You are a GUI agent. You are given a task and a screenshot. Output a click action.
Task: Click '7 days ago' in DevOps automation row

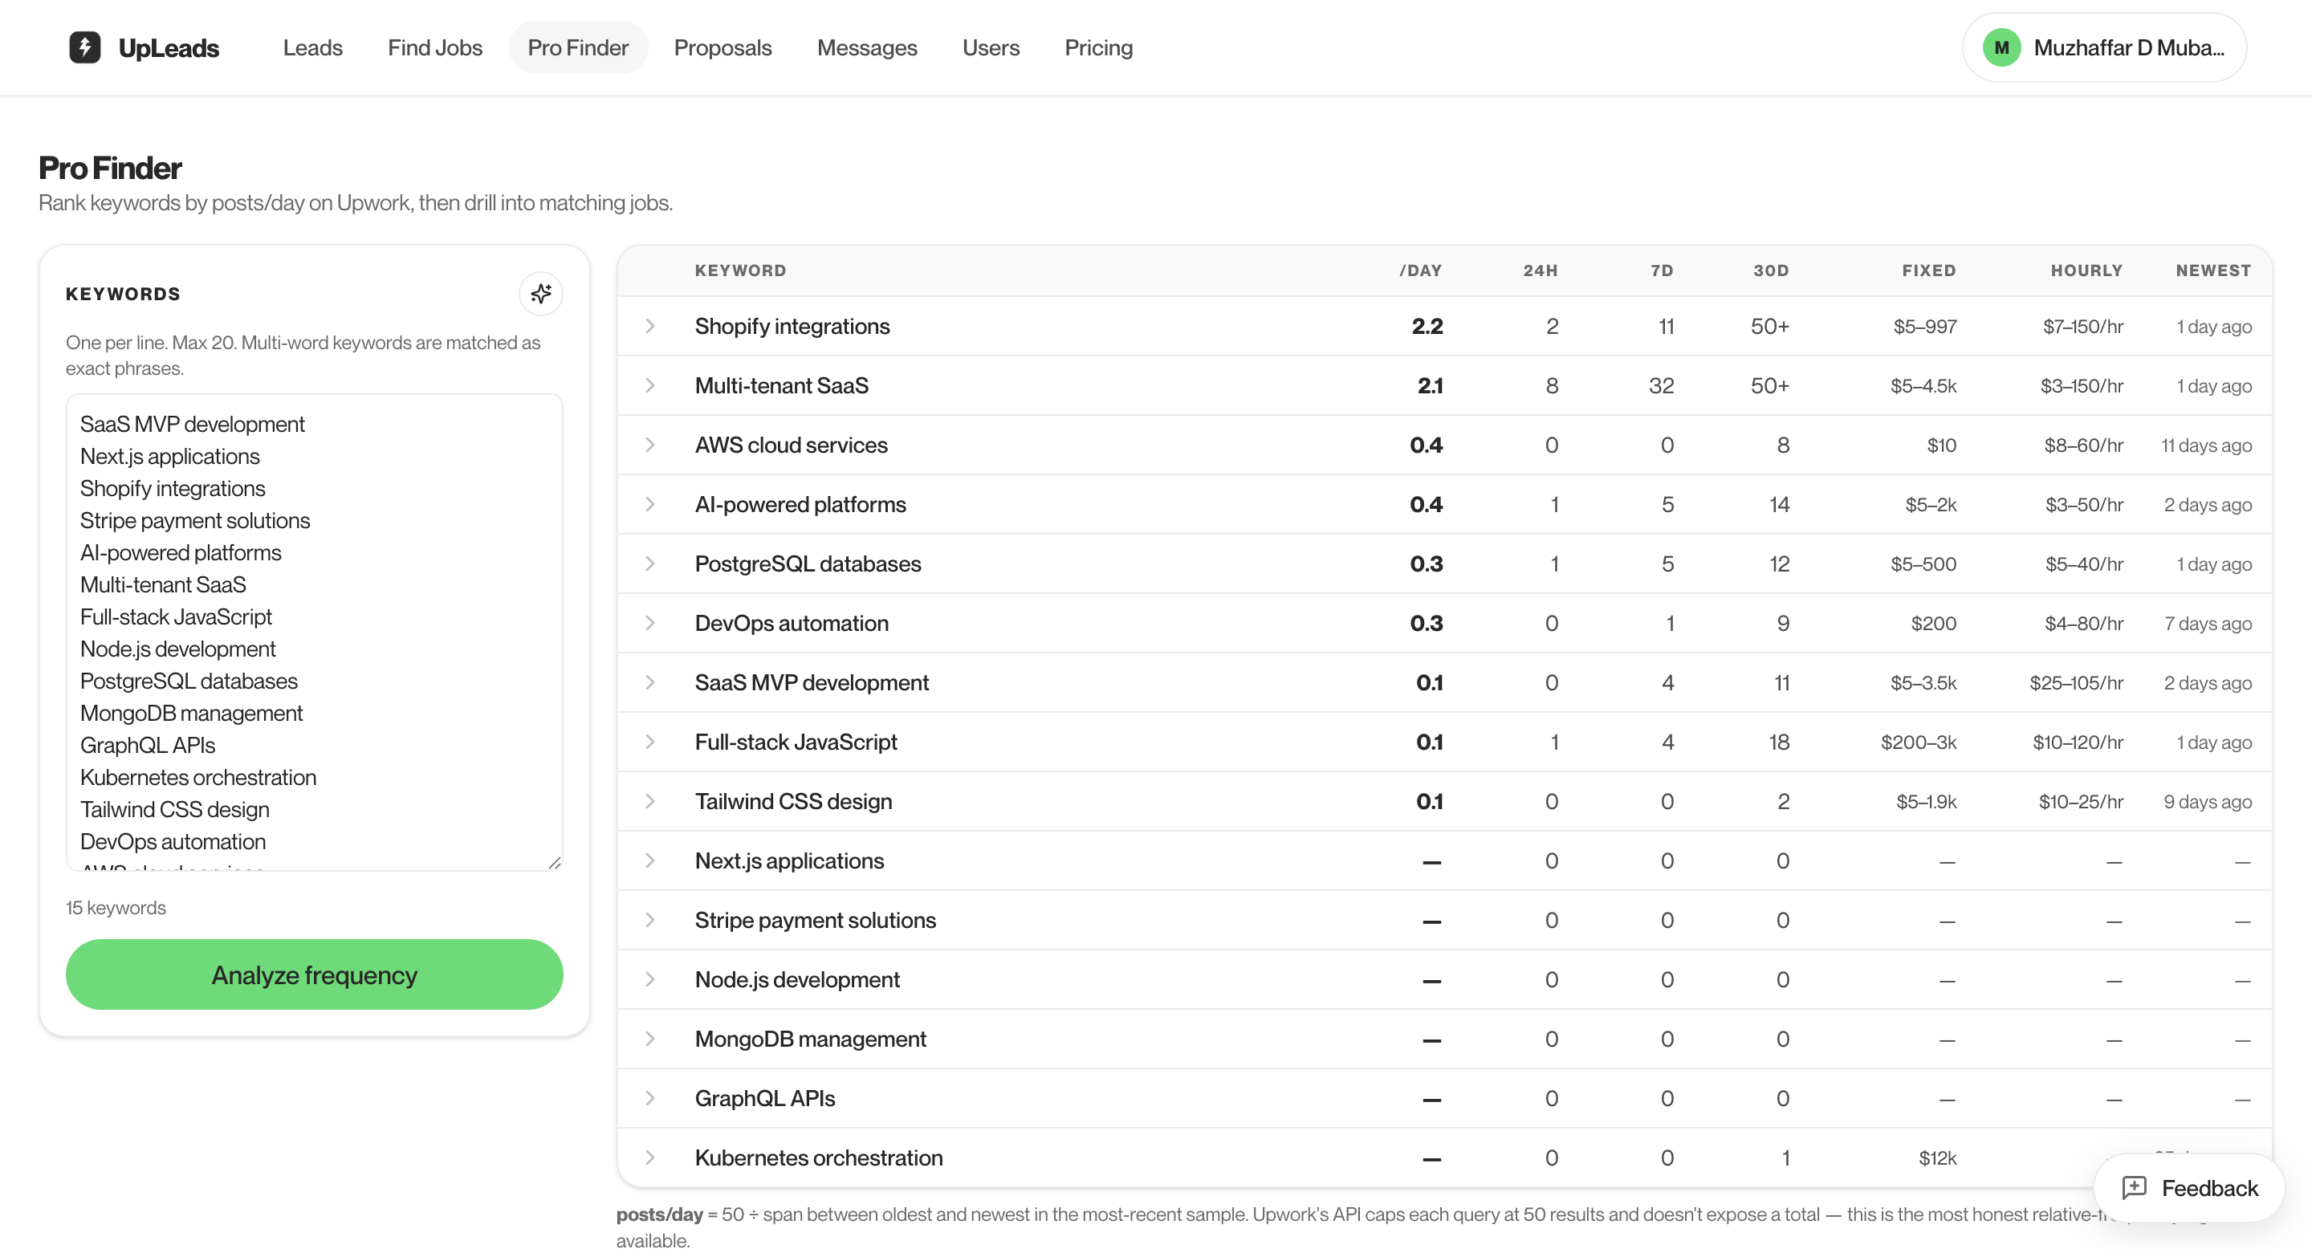click(x=2208, y=624)
